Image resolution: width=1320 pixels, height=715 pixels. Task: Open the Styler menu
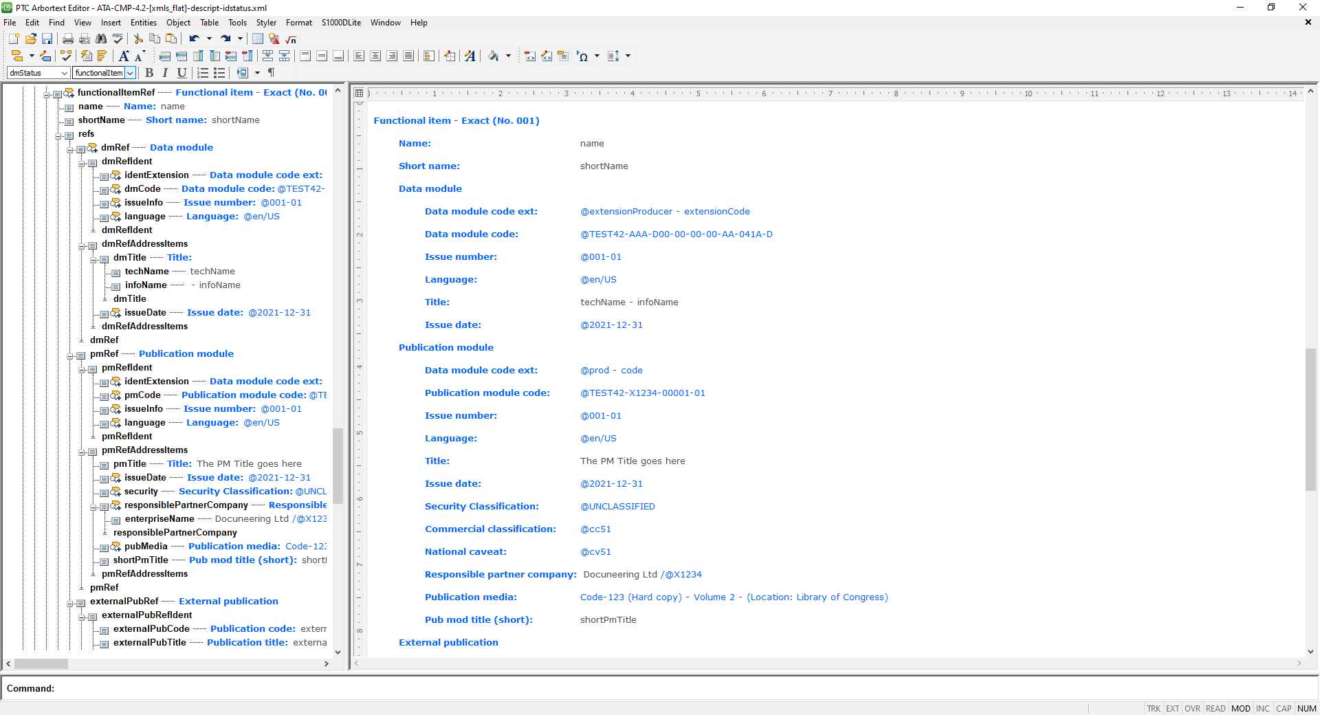[266, 23]
